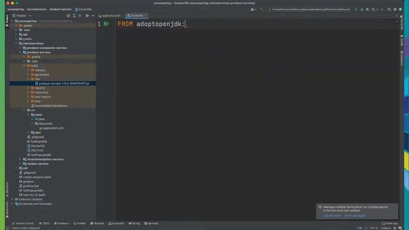Open the Spring tool window

pos(134,224)
